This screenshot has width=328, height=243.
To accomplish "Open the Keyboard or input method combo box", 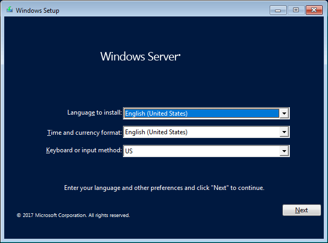I will (x=206, y=151).
